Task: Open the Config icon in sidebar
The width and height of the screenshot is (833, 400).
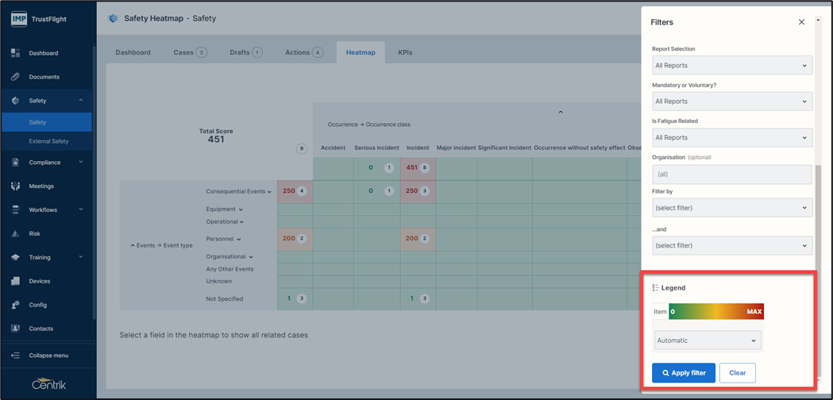Action: [15, 305]
